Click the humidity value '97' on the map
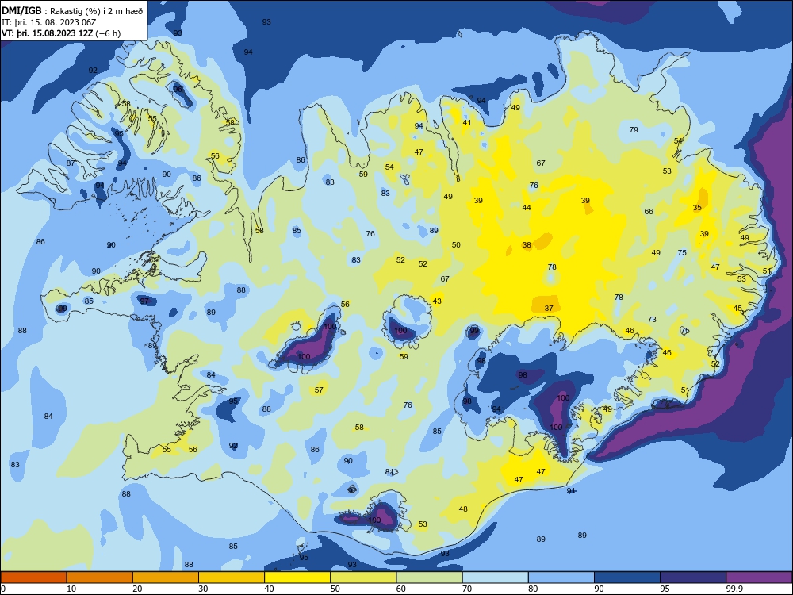The width and height of the screenshot is (793, 595). point(144,301)
